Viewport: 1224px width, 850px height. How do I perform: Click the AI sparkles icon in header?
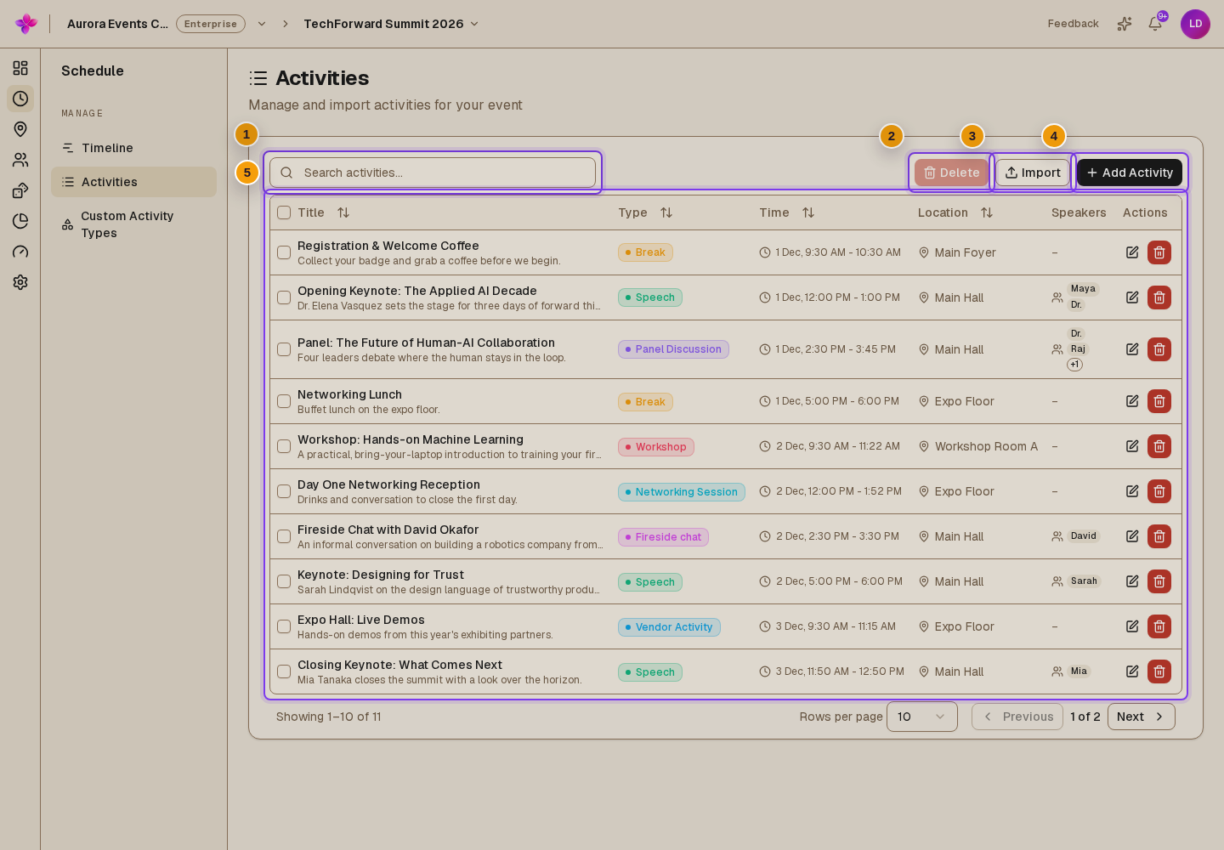(1125, 24)
